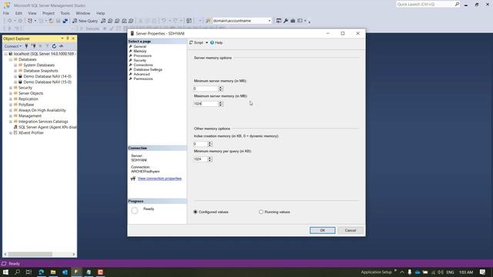Open the Window menu
This screenshot has height=277, width=493.
click(x=83, y=13)
